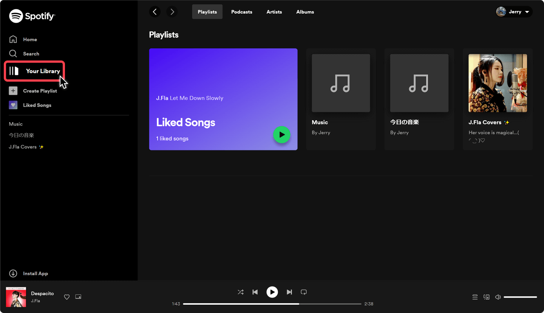The image size is (544, 313).
Task: Click the Create Playlist plus icon
Action: (x=13, y=91)
